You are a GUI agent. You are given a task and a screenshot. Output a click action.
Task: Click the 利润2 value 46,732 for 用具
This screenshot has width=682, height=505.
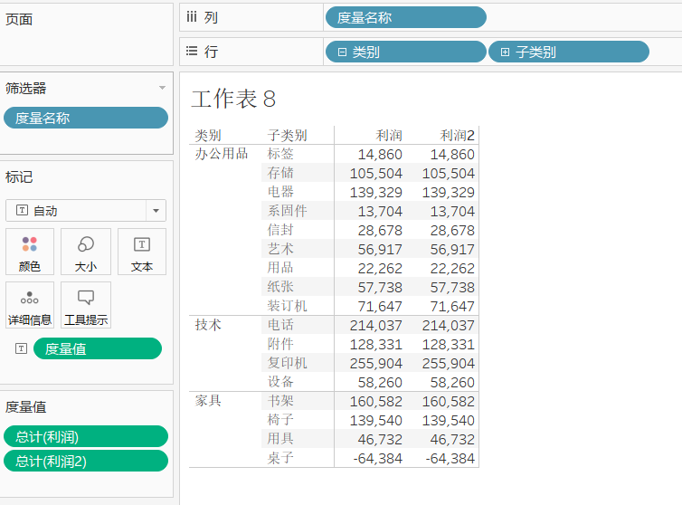[x=452, y=440]
